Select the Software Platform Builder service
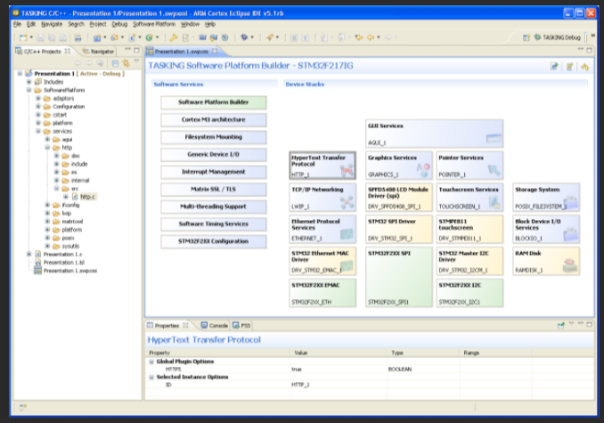This screenshot has height=423, width=604. [x=214, y=102]
